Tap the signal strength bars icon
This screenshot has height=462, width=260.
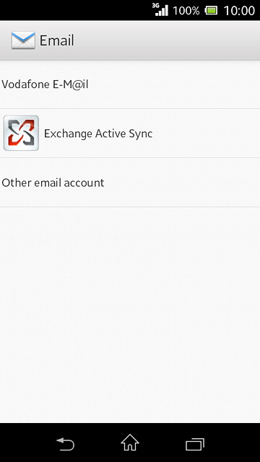tap(162, 10)
